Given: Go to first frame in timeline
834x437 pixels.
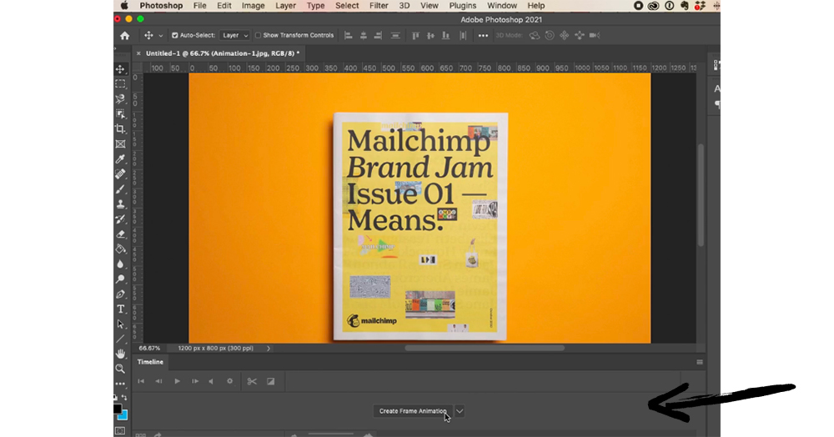Looking at the screenshot, I should click(x=141, y=381).
